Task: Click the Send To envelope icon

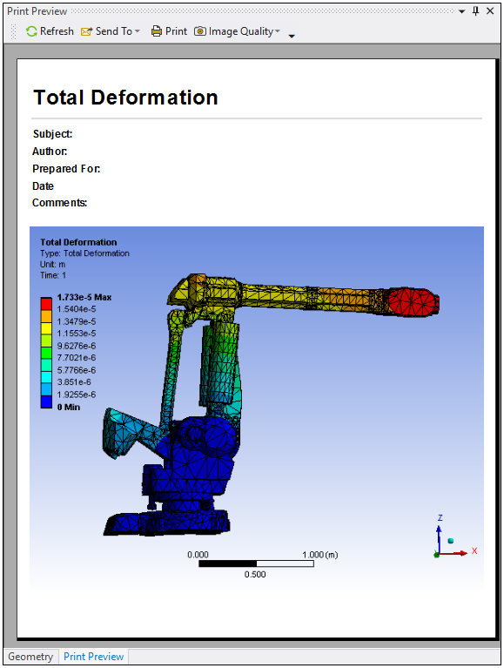Action: 86,31
